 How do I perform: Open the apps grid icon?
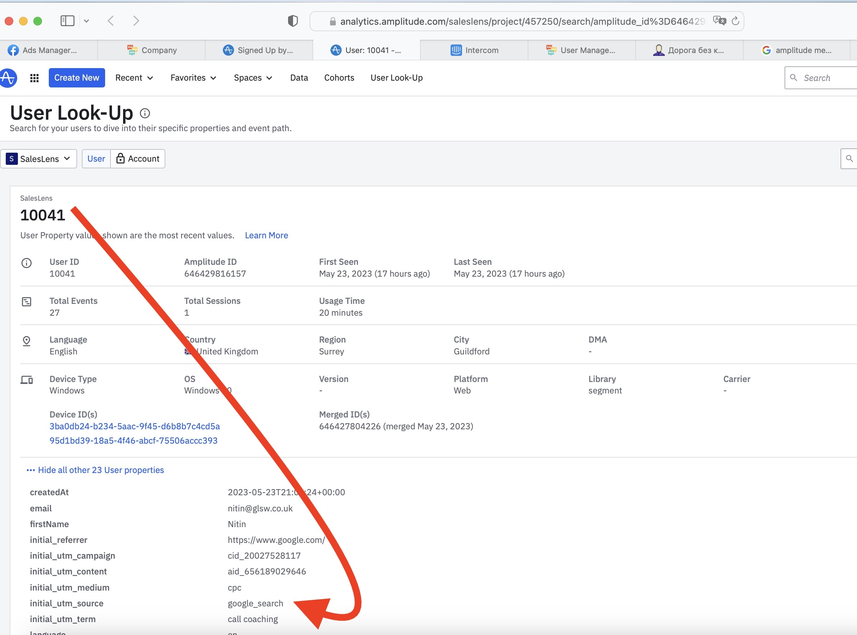click(x=34, y=78)
